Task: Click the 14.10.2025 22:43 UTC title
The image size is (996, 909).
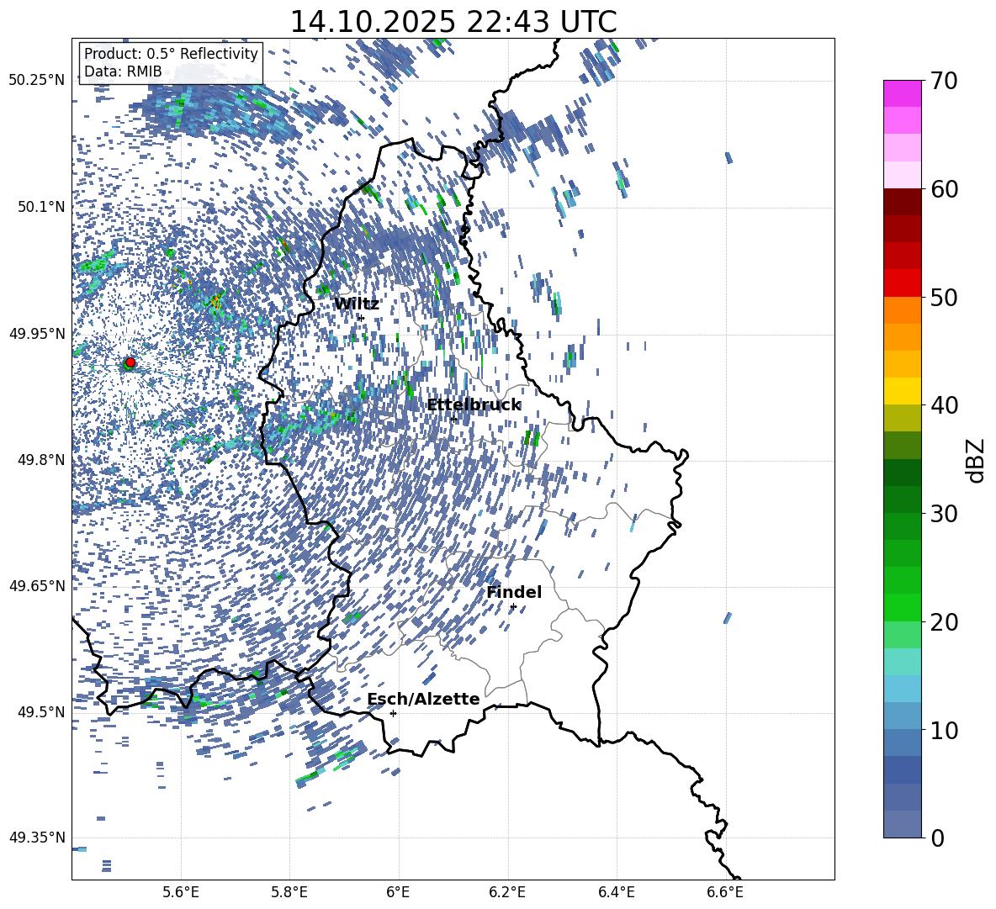Action: pos(453,22)
